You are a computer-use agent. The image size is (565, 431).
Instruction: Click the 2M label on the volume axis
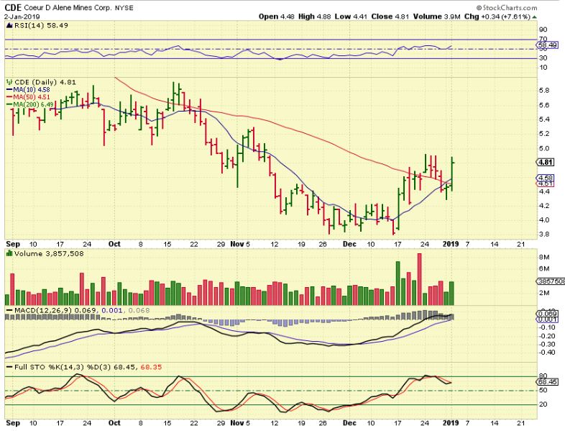point(544,293)
